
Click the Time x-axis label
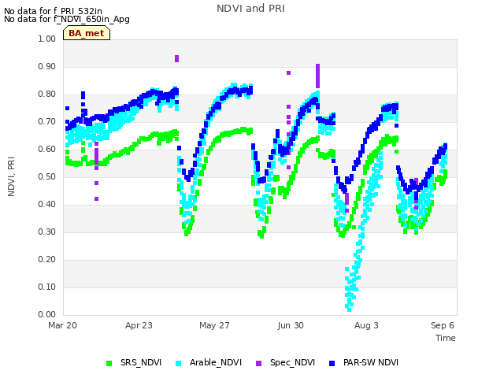(x=446, y=338)
